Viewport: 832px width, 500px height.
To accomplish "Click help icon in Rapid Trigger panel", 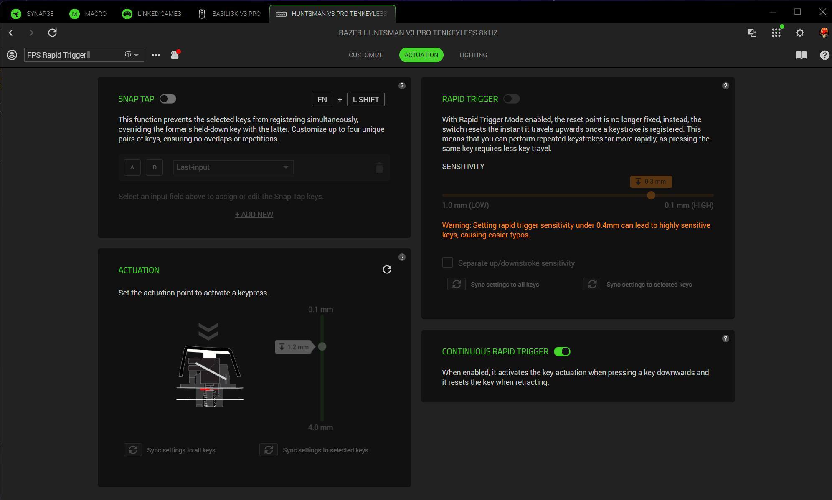I will pyautogui.click(x=725, y=86).
